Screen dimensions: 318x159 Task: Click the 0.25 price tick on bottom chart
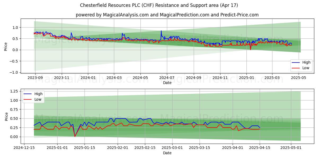[14, 128]
